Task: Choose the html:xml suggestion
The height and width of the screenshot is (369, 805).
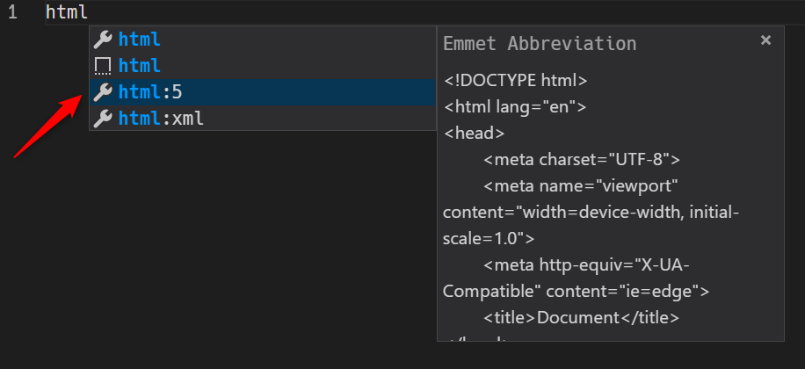Action: pos(263,119)
